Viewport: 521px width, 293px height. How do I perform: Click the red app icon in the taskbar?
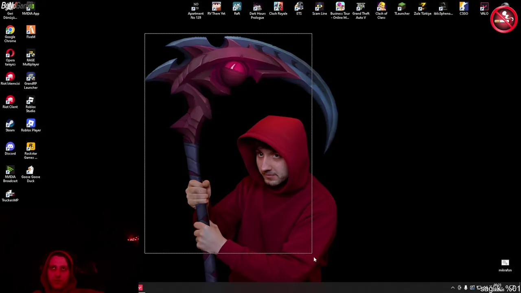(x=140, y=288)
